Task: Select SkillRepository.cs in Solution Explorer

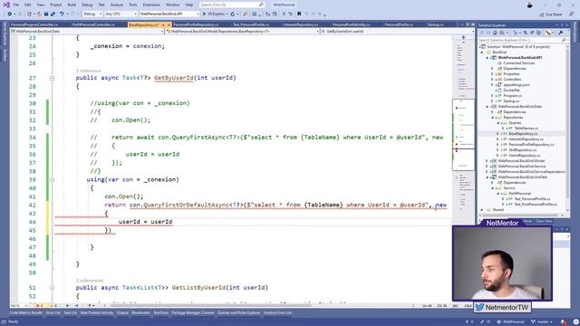Action: (x=522, y=149)
